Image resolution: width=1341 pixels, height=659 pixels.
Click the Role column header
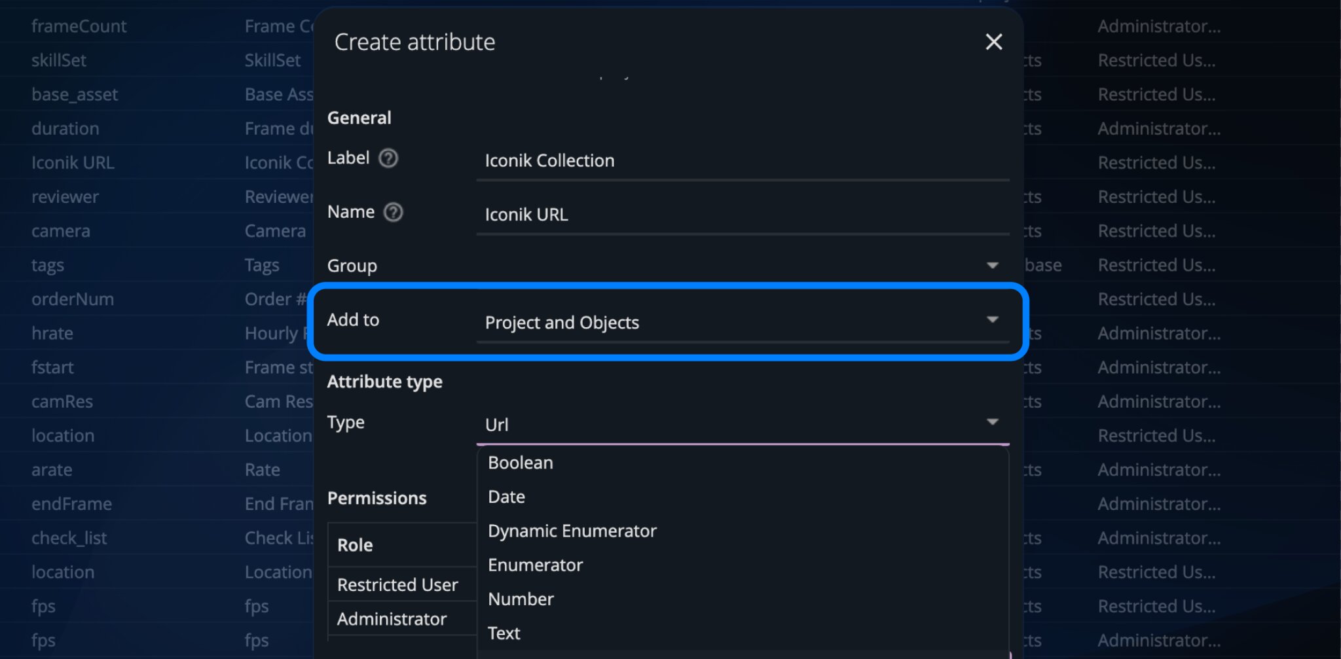[355, 544]
